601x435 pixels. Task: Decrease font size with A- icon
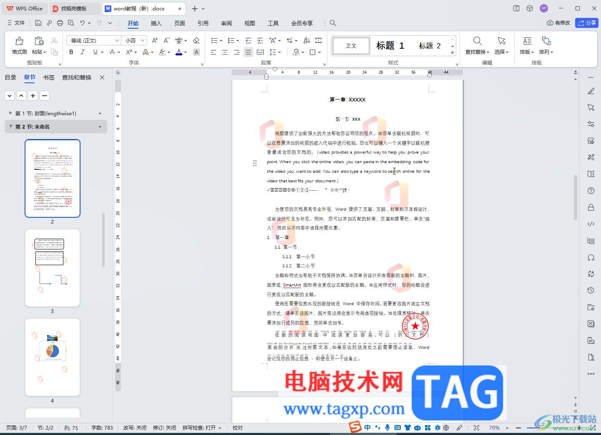[166, 40]
